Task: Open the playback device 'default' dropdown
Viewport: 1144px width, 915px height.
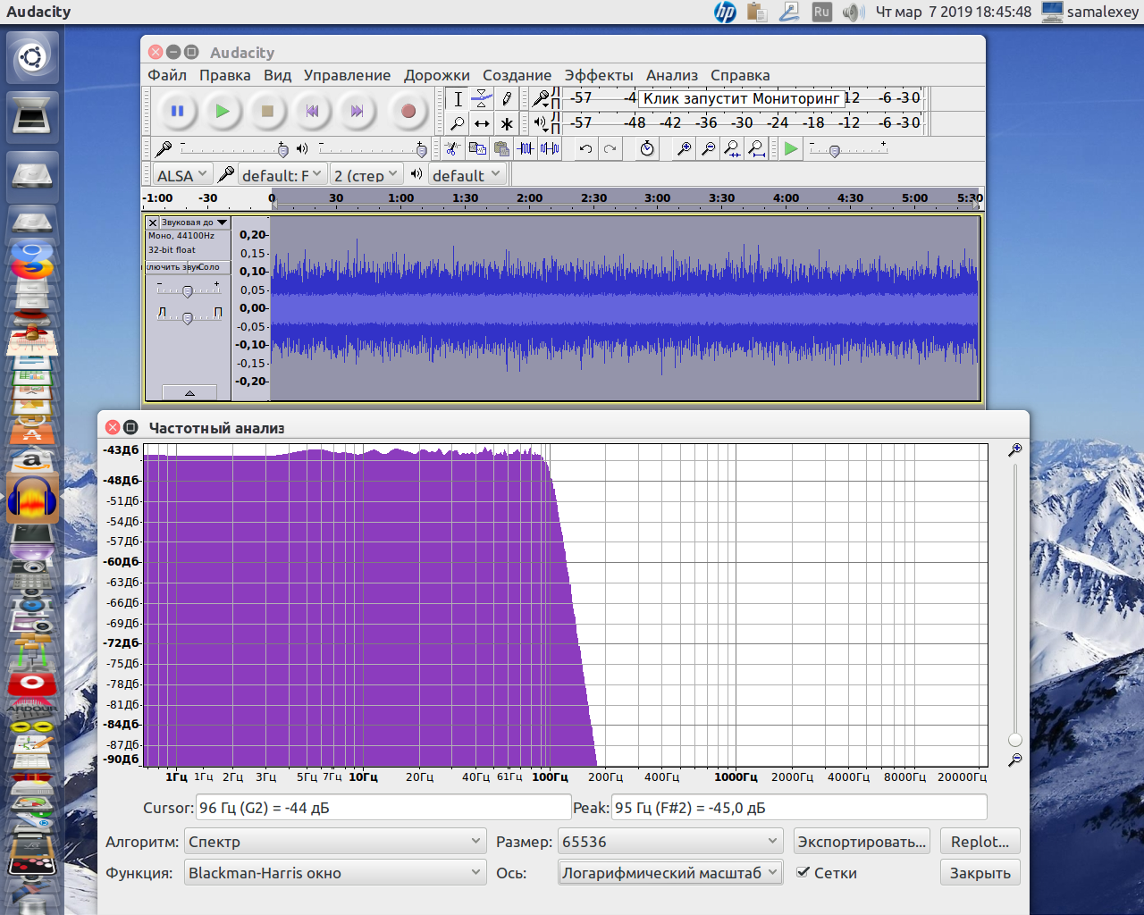Action: click(467, 175)
